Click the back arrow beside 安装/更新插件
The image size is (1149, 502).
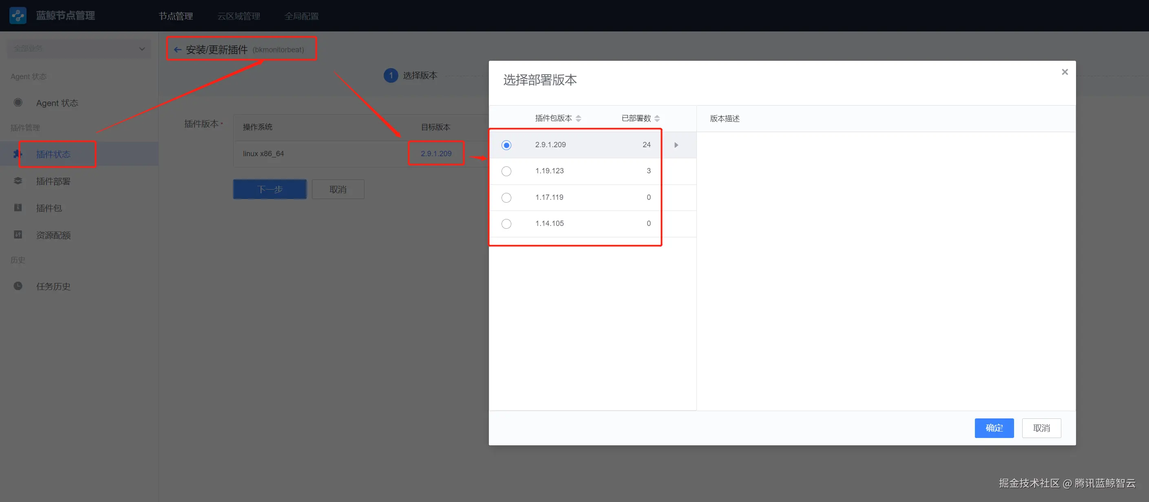click(x=177, y=49)
